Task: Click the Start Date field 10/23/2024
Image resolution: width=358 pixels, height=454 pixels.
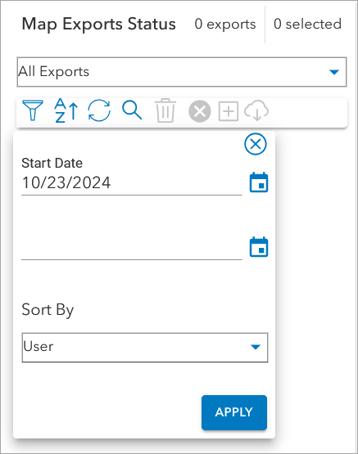Action: pos(132,182)
